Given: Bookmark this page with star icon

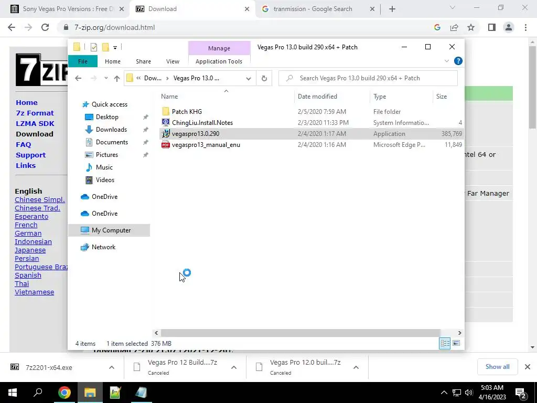Looking at the screenshot, I should (471, 27).
